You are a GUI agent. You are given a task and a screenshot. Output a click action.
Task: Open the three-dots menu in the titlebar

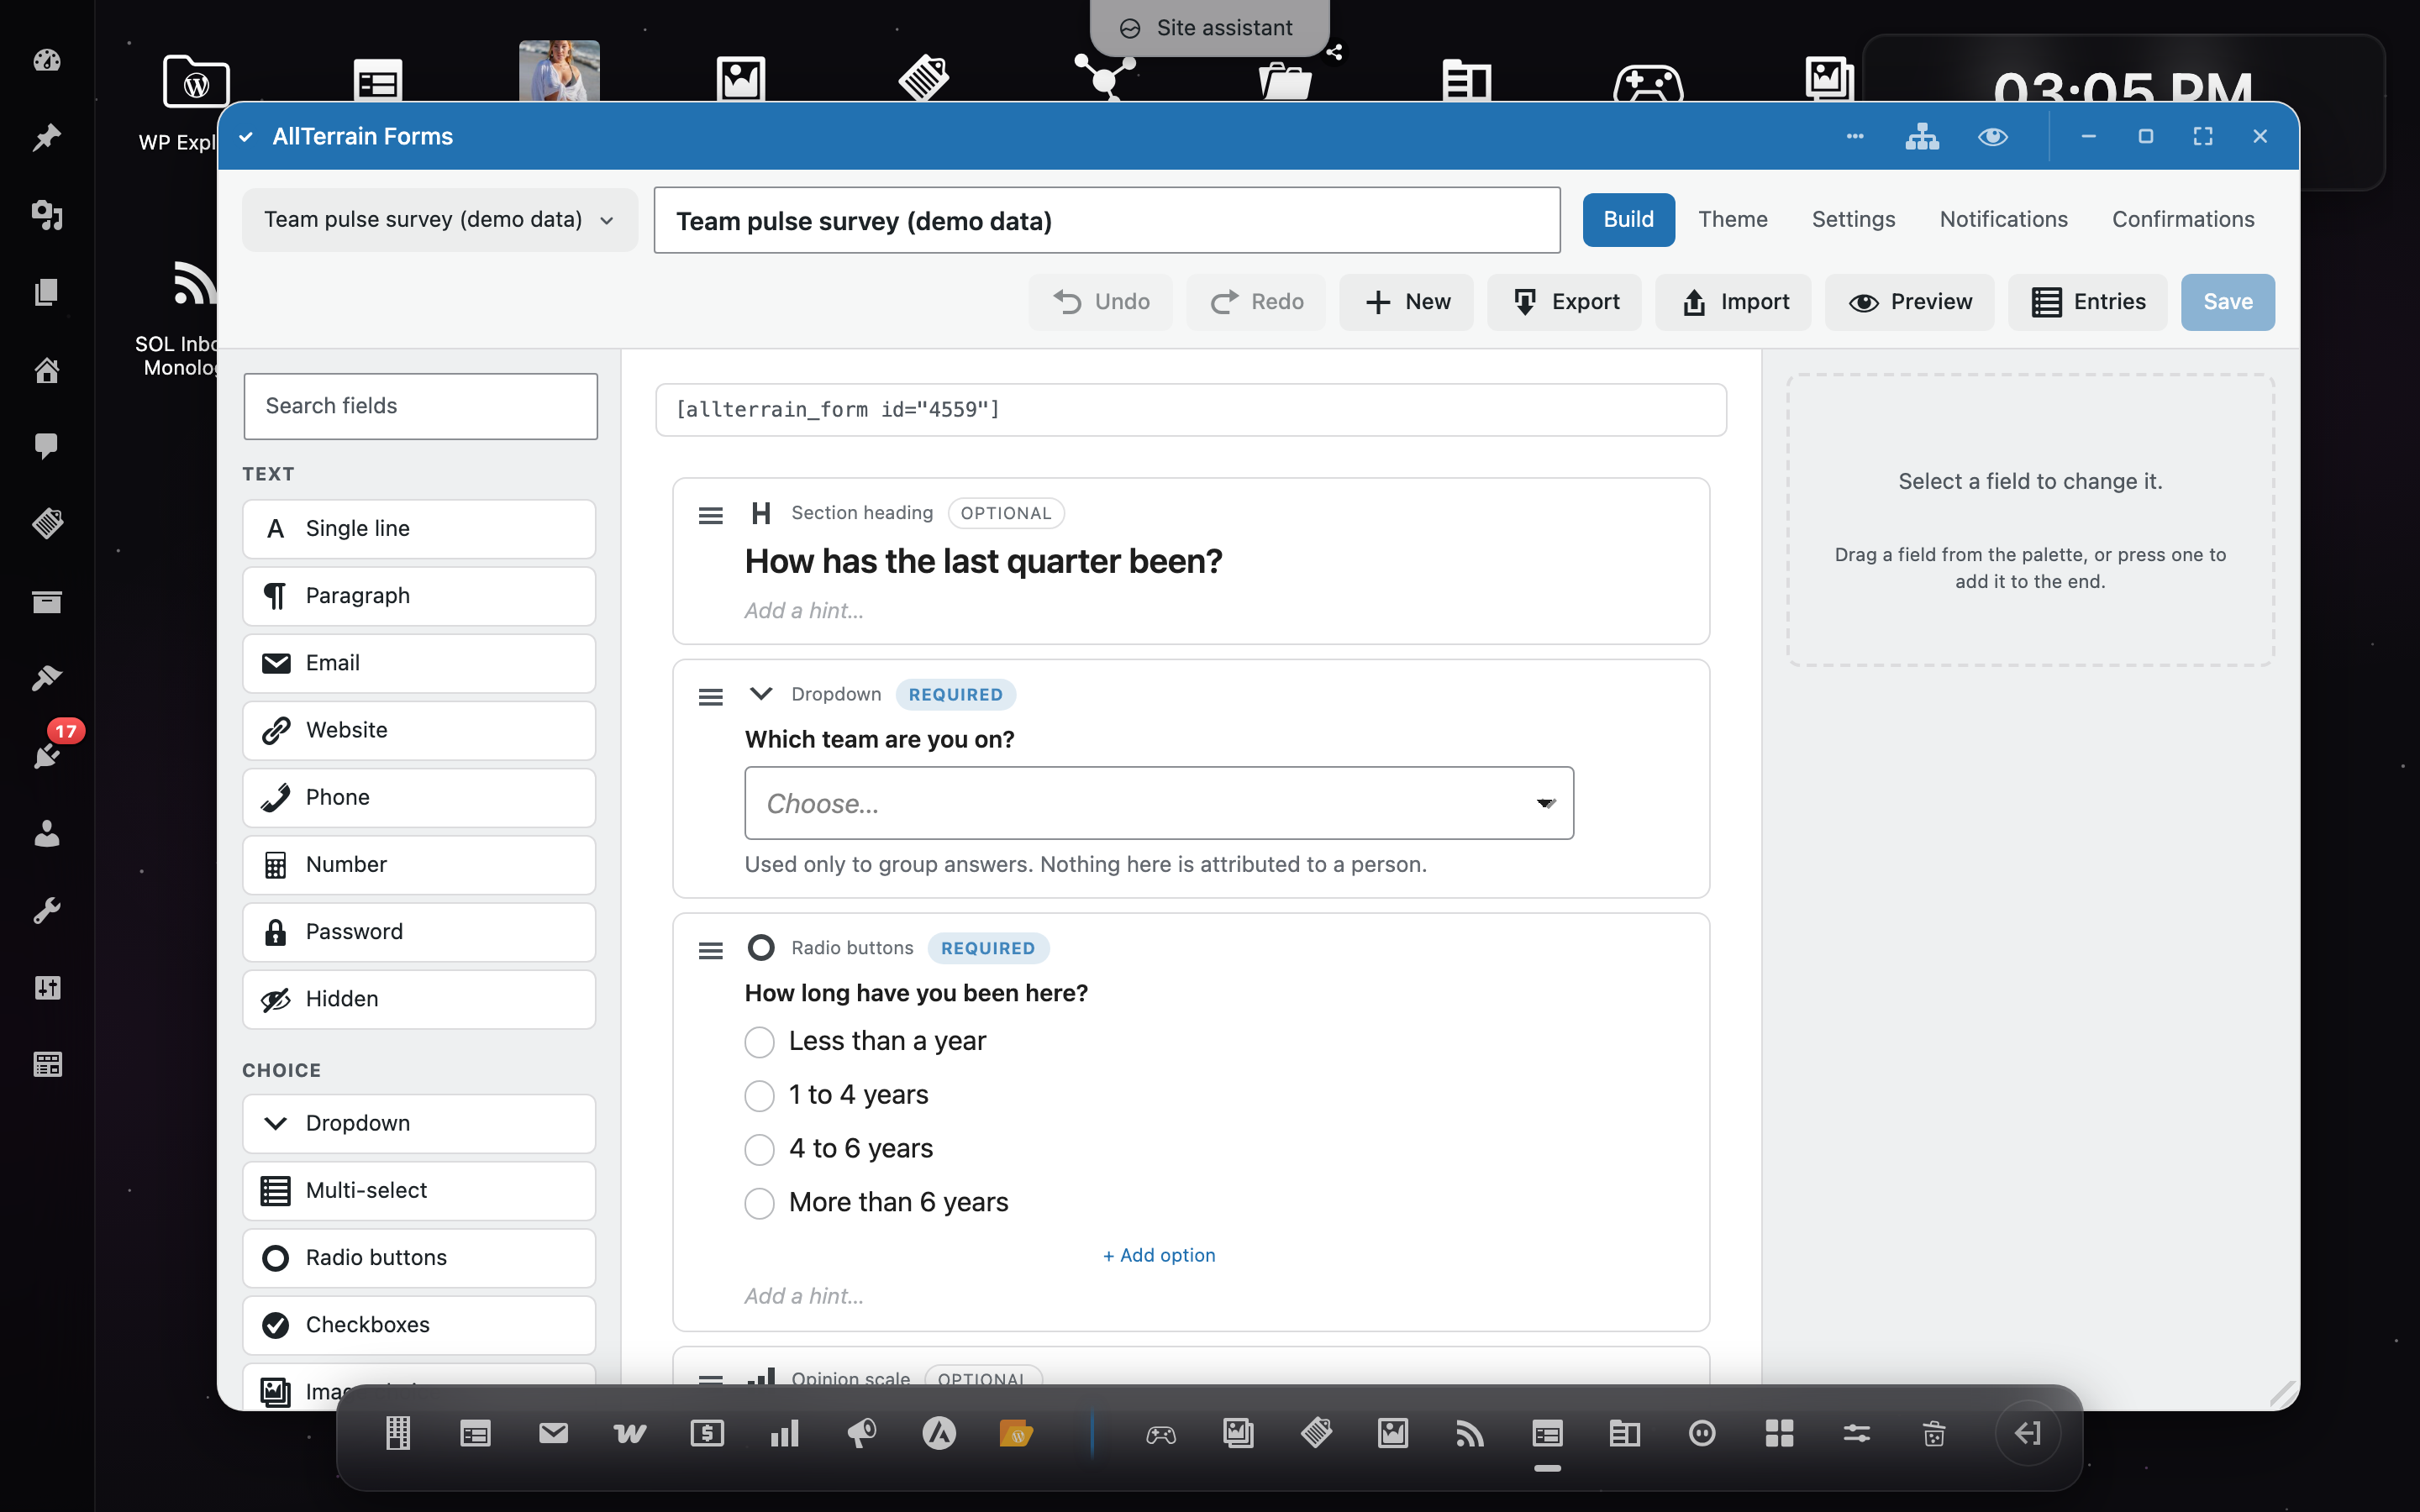point(1854,136)
